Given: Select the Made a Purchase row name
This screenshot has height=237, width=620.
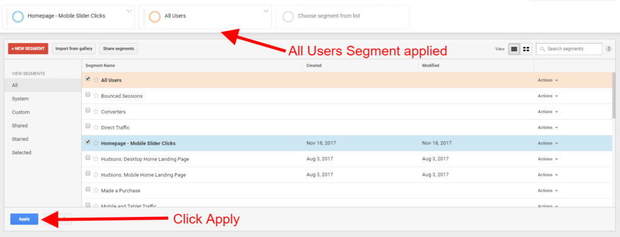Looking at the screenshot, I should click(120, 191).
